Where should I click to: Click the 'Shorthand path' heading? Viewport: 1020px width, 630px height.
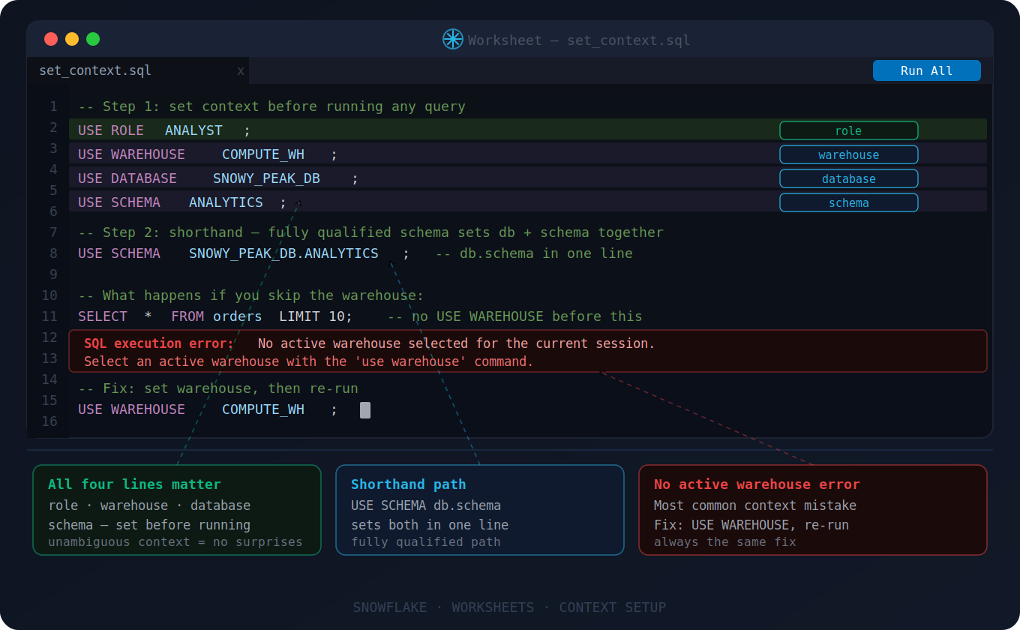click(409, 484)
